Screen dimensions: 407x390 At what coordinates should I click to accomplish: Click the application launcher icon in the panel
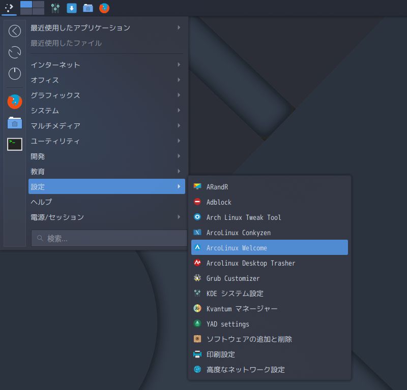coord(9,8)
